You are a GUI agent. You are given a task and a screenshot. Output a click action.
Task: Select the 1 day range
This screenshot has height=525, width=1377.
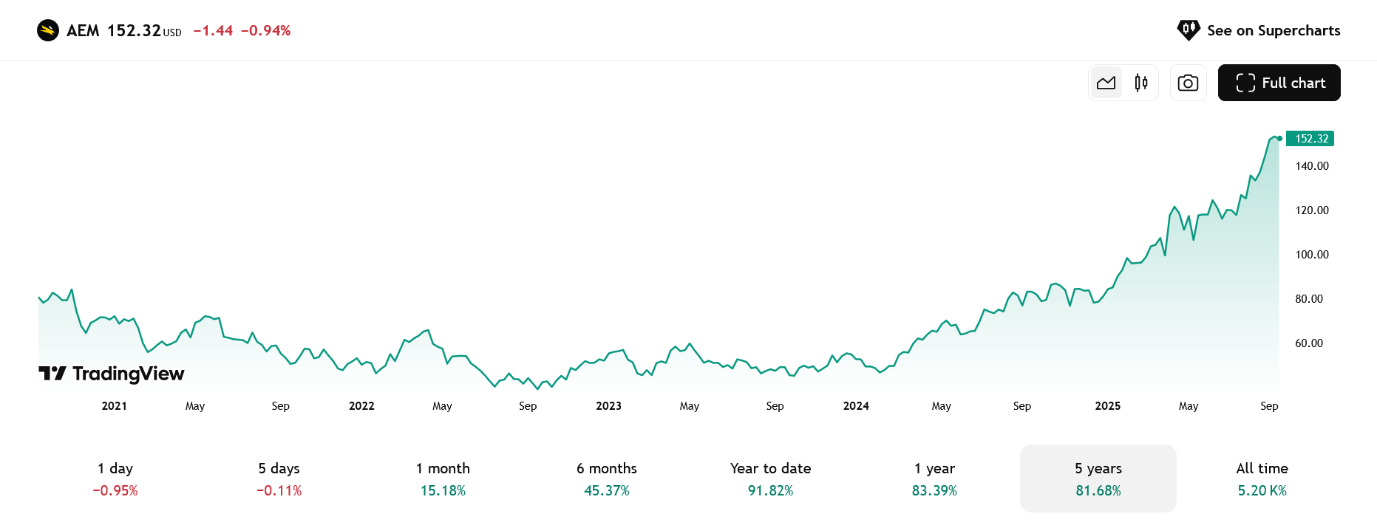pyautogui.click(x=115, y=478)
